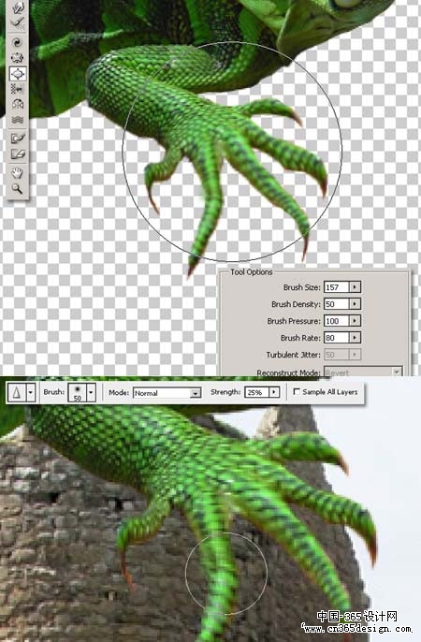Open the Brush preset picker arrow
This screenshot has height=642, width=421.
(91, 392)
